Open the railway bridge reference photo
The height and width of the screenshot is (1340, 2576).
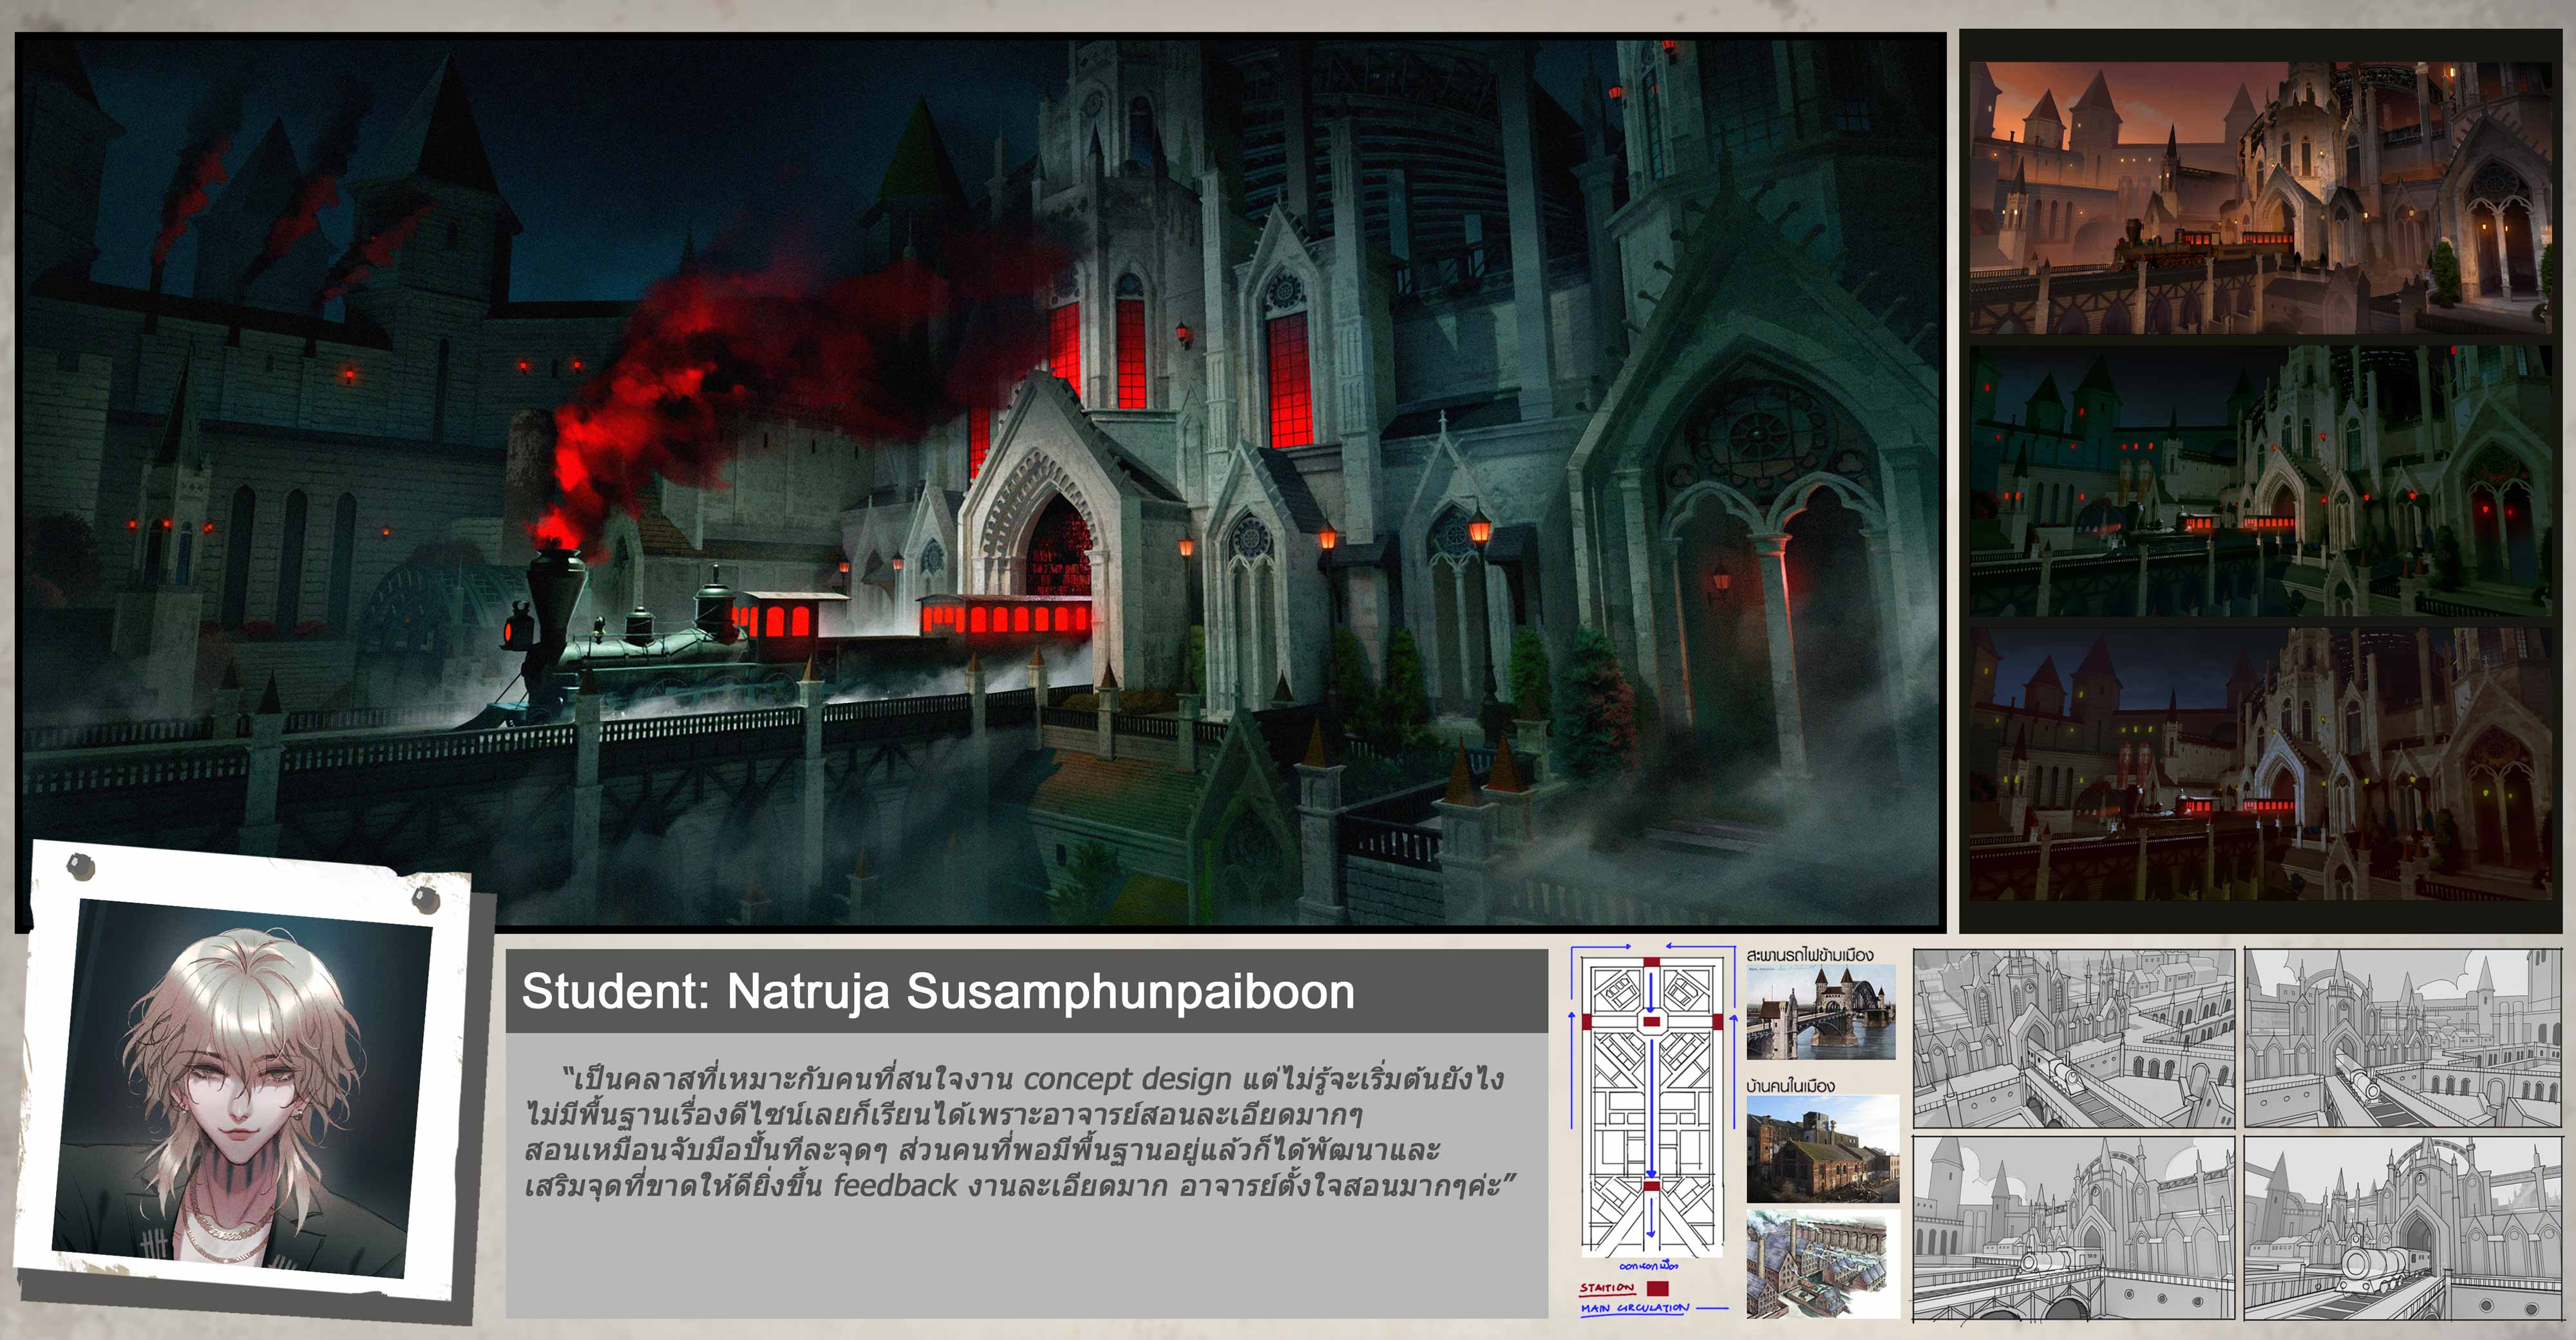coord(1821,1012)
